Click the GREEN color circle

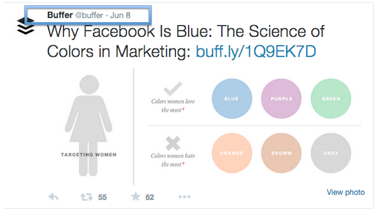(331, 98)
